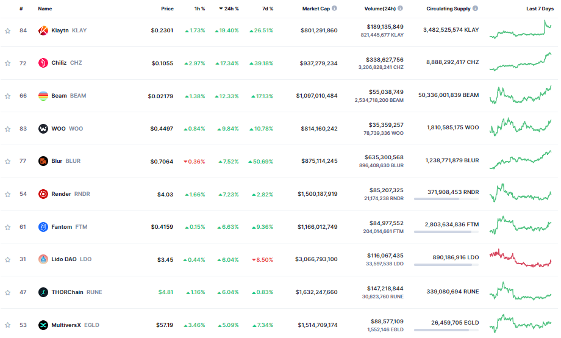The width and height of the screenshot is (561, 338).
Task: Click Blur red 1h change 0.36%
Action: [195, 162]
